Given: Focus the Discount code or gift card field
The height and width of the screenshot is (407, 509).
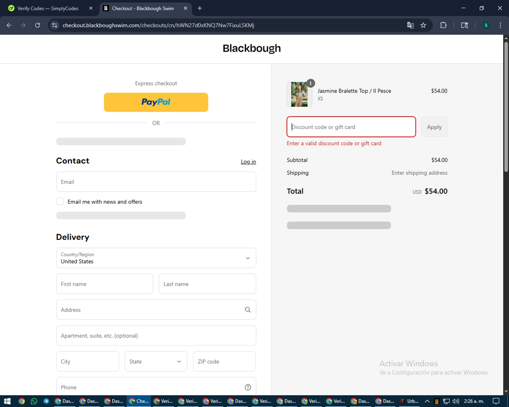Looking at the screenshot, I should [351, 127].
